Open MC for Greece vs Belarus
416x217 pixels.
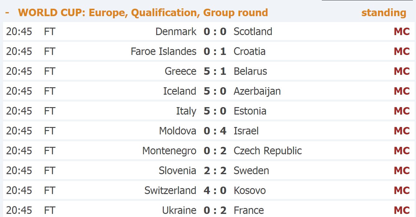click(x=402, y=71)
